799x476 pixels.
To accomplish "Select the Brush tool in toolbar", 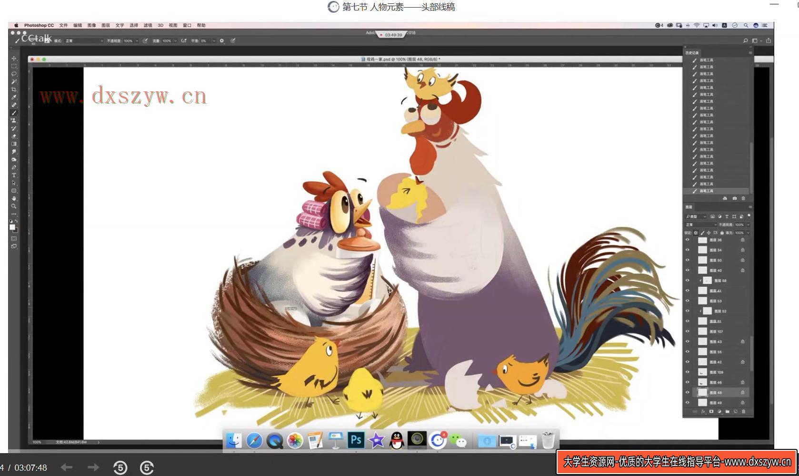I will [14, 113].
